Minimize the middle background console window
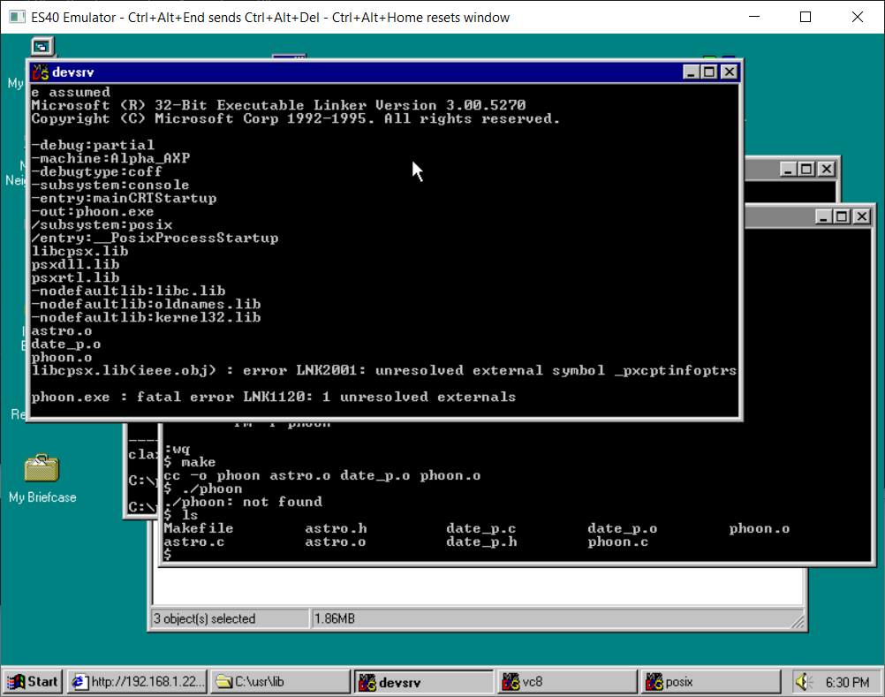 (x=789, y=169)
